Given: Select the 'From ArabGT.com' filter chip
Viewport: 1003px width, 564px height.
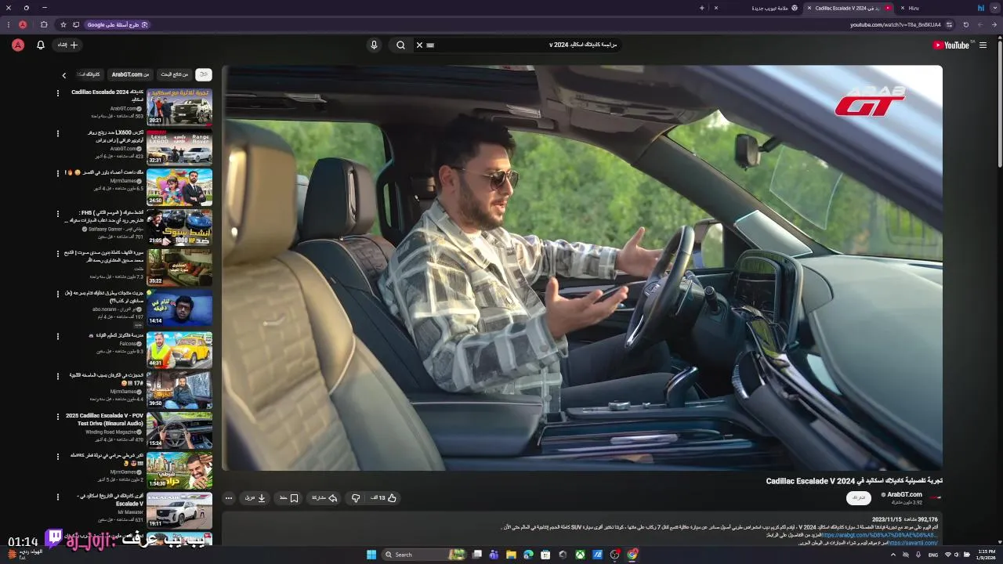Looking at the screenshot, I should pyautogui.click(x=130, y=74).
